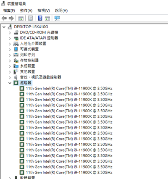Click the 人性化介面裝置 device icon
Image resolution: width=168 pixels, height=179 pixels.
pyautogui.click(x=16, y=44)
